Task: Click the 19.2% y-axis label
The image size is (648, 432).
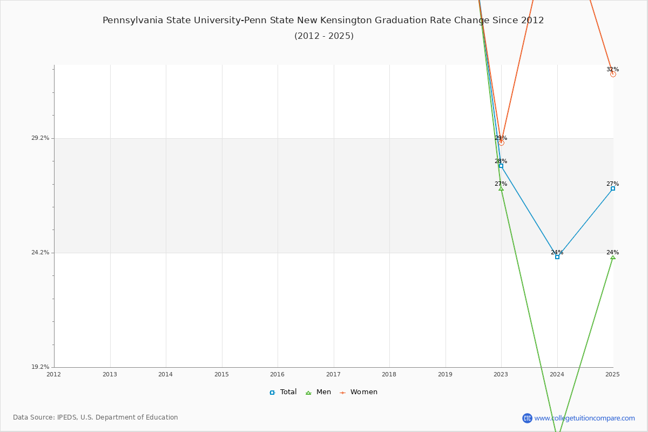Action: tap(39, 367)
